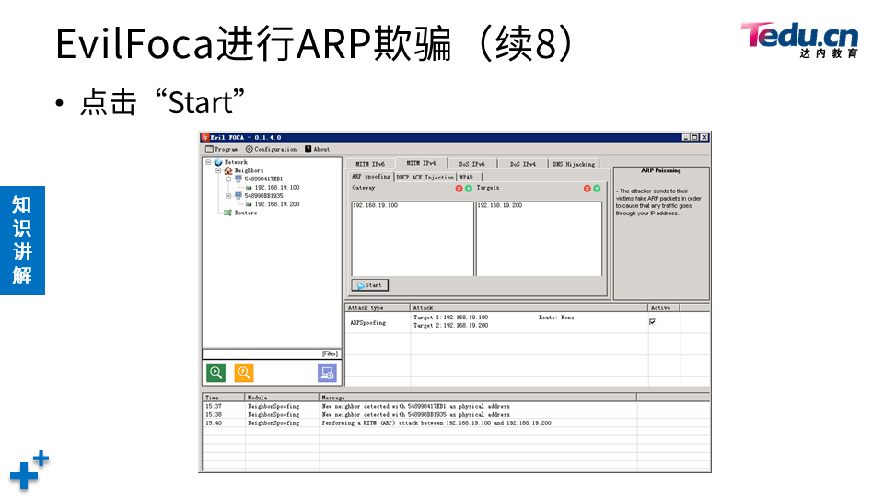Select the ARP spoofing sub-tab
This screenshot has width=884, height=497.
(x=370, y=177)
